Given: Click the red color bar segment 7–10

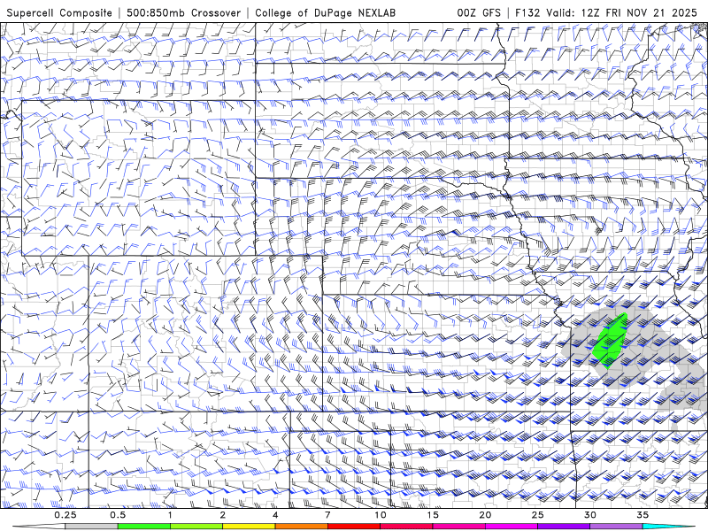Looking at the screenshot, I should tap(353, 527).
